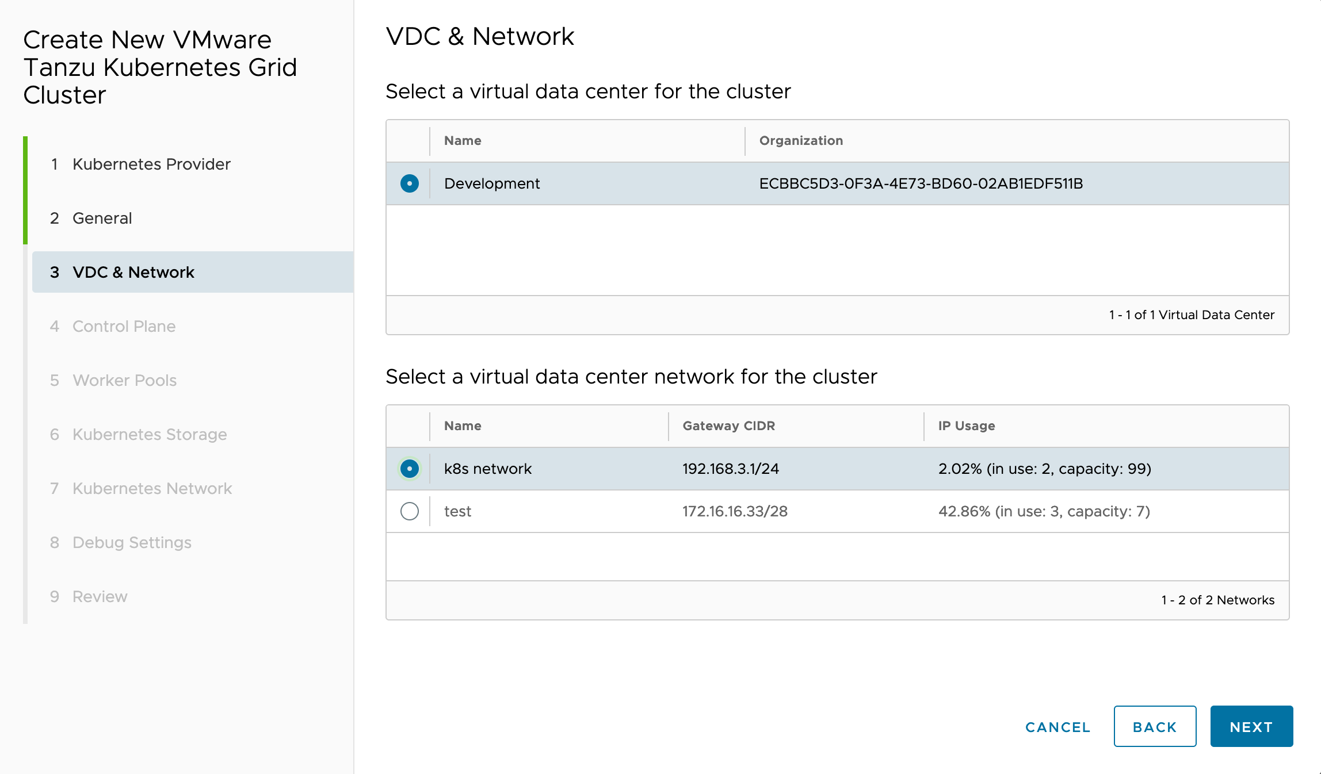Click the BACK button
The image size is (1321, 774).
1155,727
